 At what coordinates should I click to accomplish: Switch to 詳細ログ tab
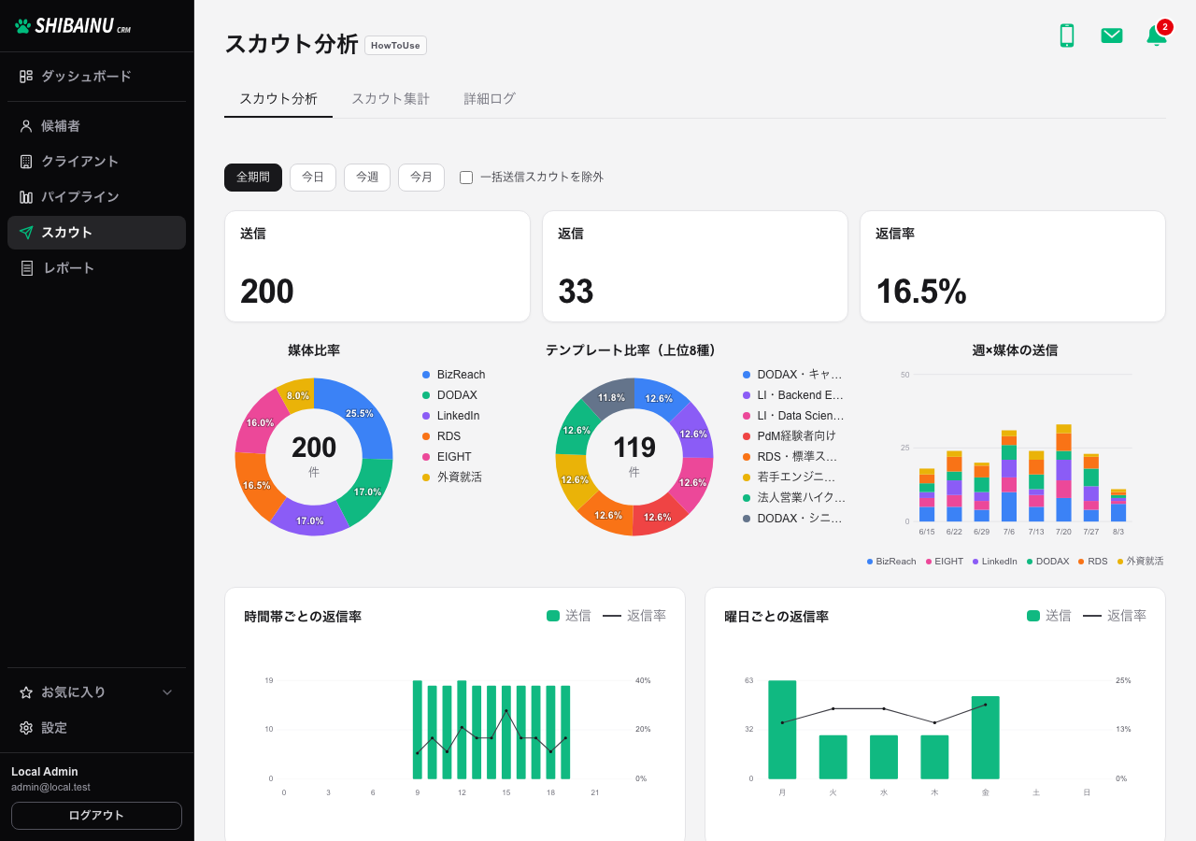click(490, 99)
